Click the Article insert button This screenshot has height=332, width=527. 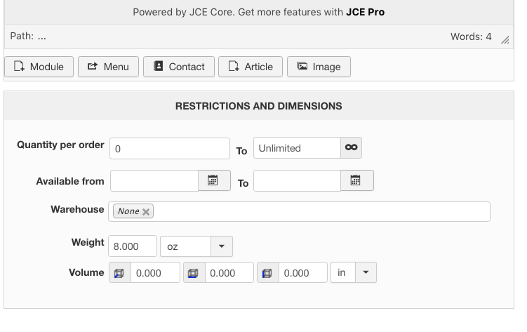click(x=251, y=67)
